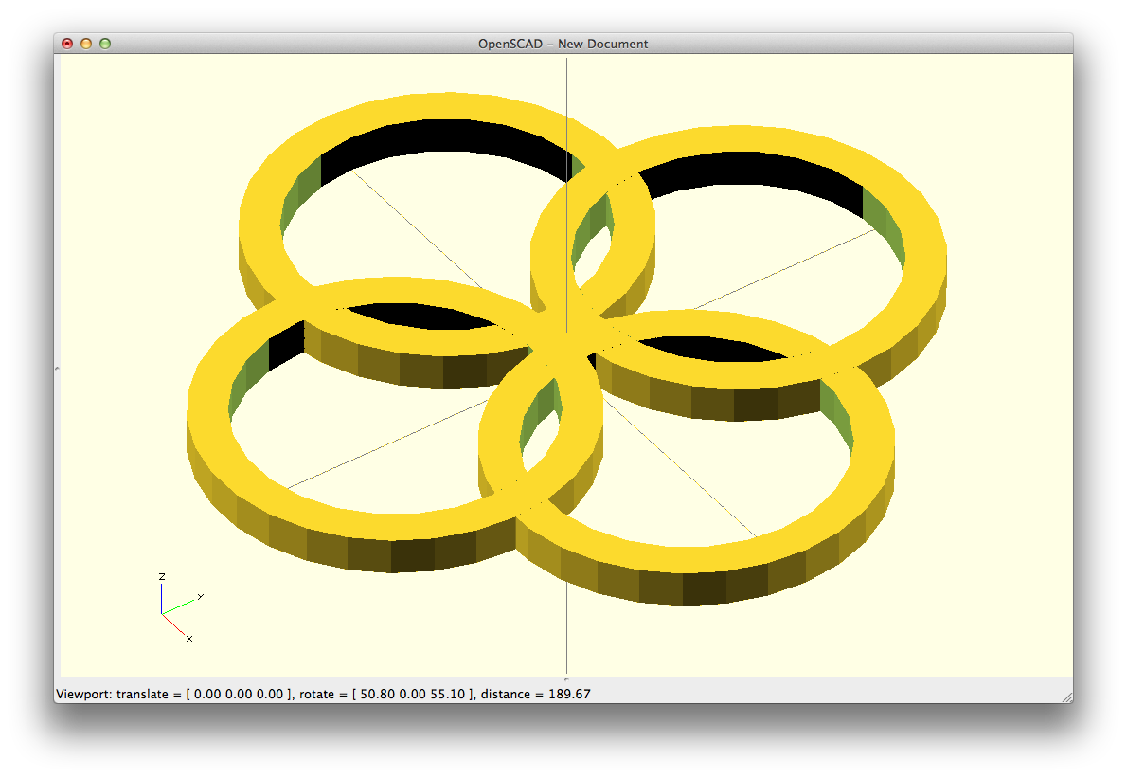Click the Z axis label on orientation gizmo

click(x=162, y=576)
